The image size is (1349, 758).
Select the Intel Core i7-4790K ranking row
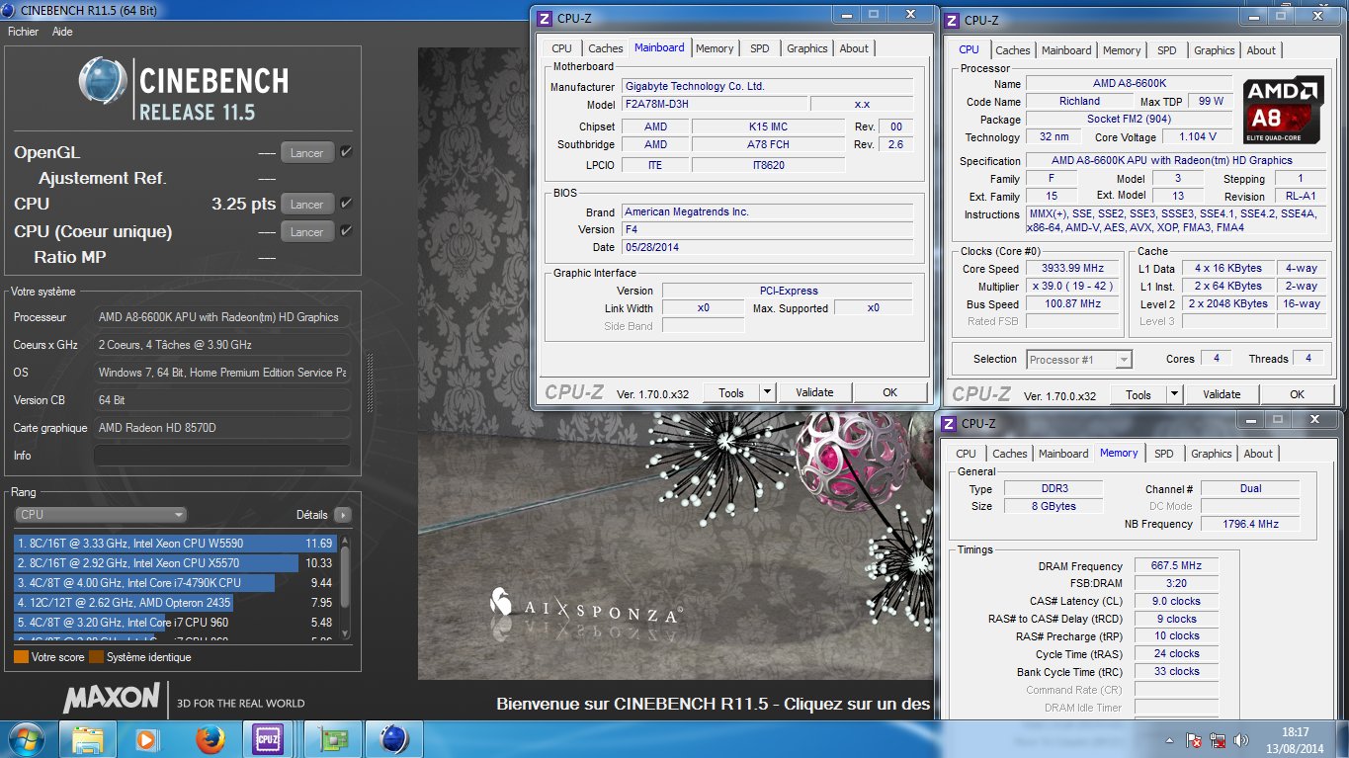(175, 583)
